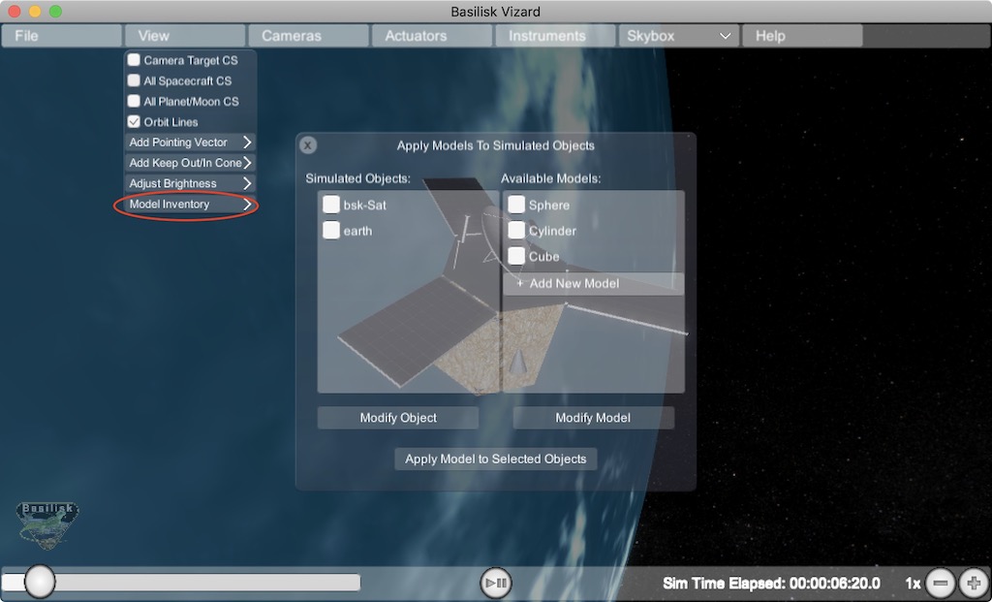Expand the Add Pointing Vector submenu
Viewport: 992px width, 602px height.
point(190,143)
